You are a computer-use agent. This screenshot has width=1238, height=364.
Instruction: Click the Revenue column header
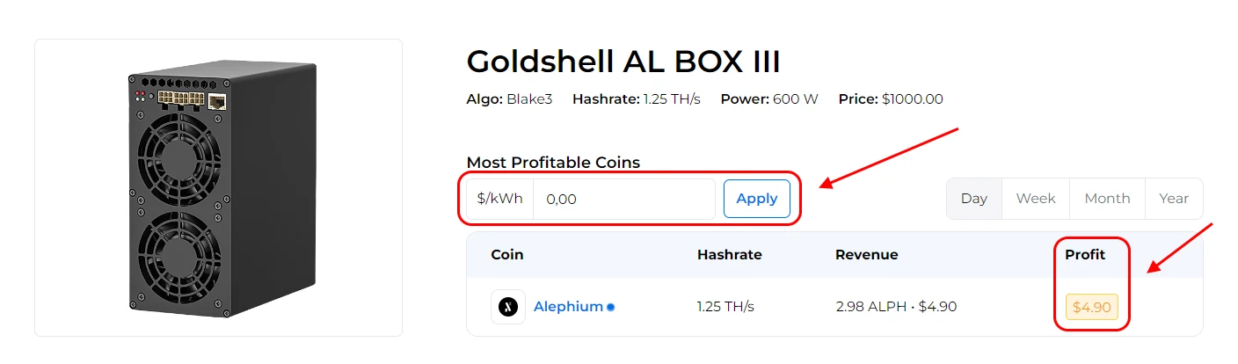[867, 255]
